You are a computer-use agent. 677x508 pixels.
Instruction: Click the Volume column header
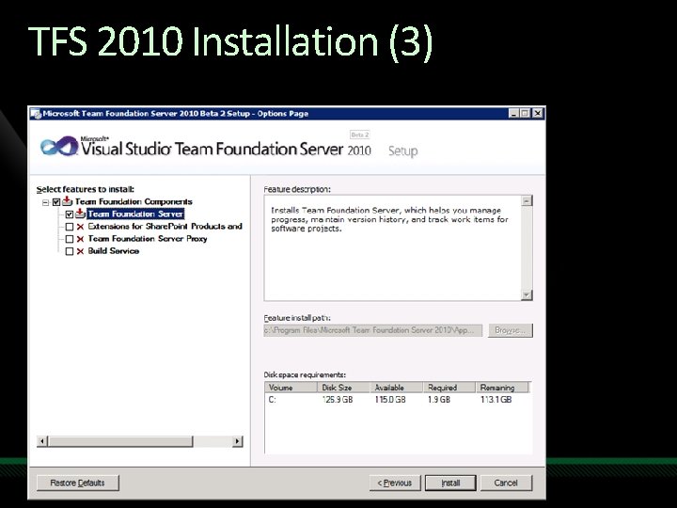pyautogui.click(x=291, y=388)
